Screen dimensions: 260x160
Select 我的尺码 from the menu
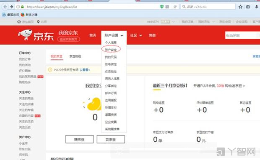[111, 57]
